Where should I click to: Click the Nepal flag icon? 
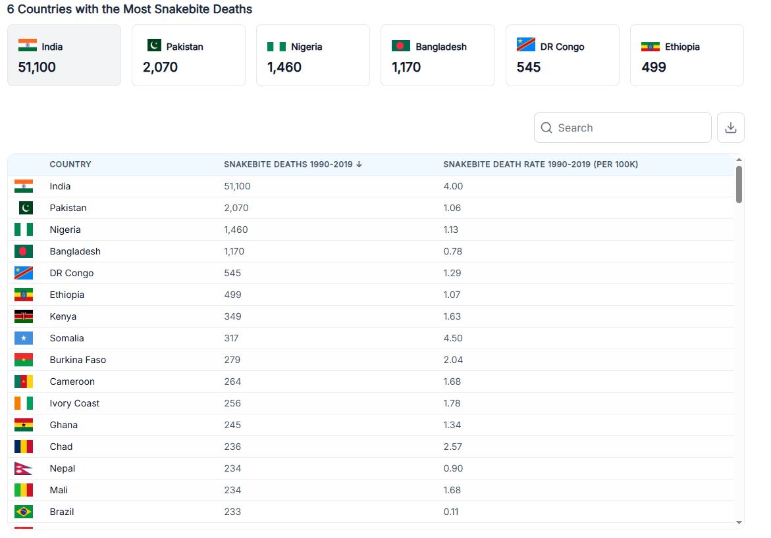click(23, 468)
